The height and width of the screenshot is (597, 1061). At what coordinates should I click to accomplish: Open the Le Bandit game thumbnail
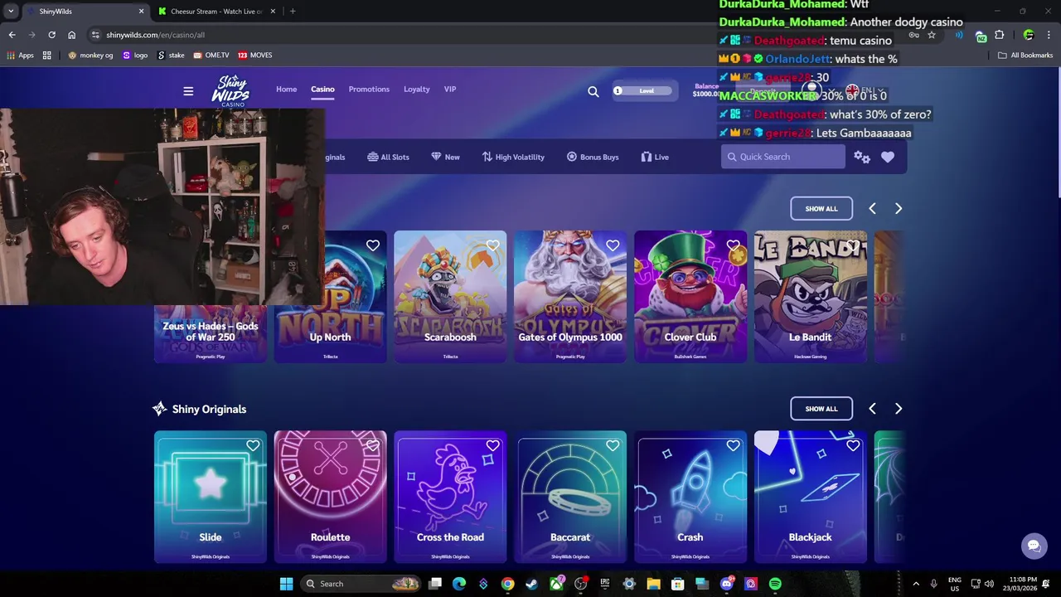click(x=810, y=296)
